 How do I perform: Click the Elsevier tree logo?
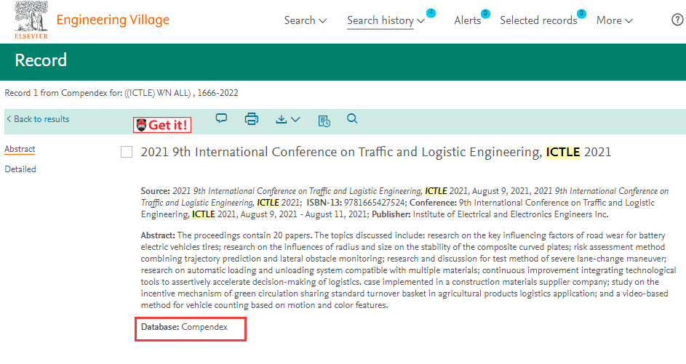click(31, 20)
